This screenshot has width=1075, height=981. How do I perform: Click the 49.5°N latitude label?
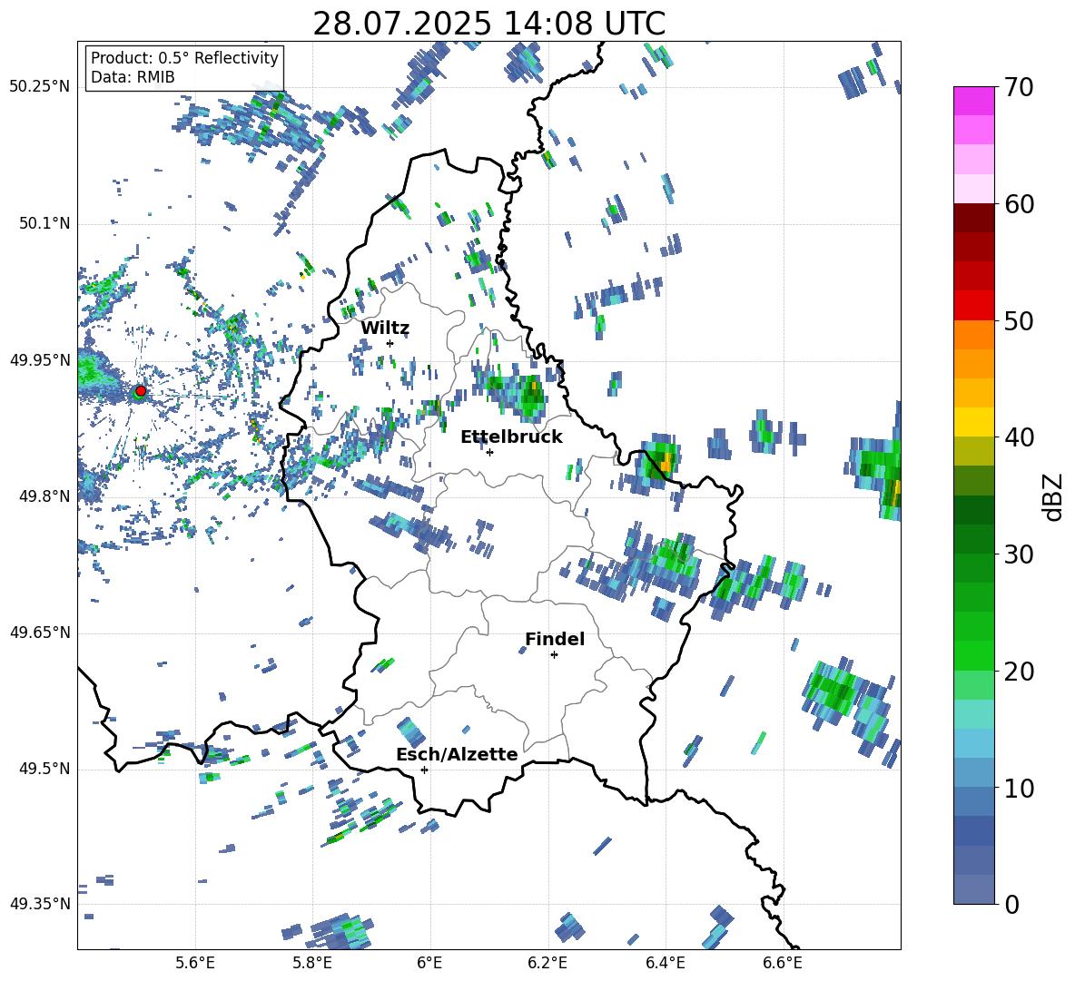click(44, 769)
